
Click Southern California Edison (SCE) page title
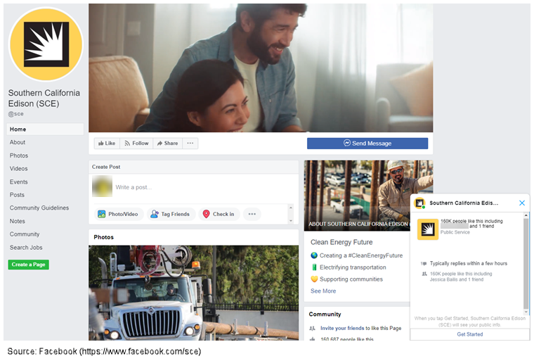click(x=44, y=99)
